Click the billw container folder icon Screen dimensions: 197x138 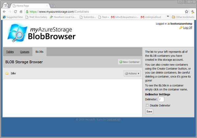(x=7, y=73)
